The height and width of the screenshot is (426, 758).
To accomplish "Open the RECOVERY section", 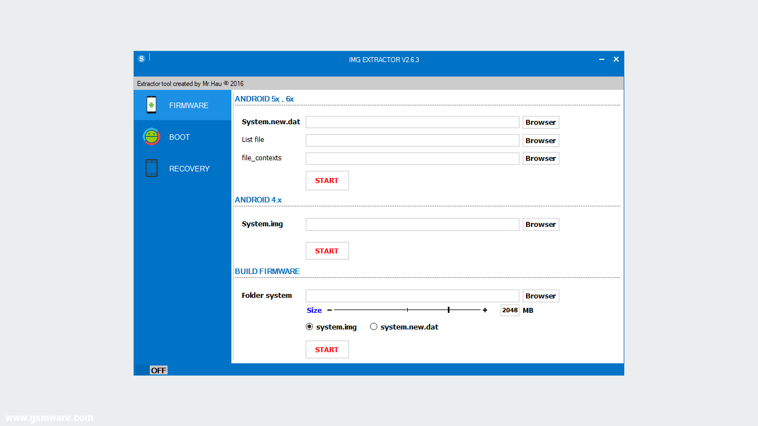I will (189, 168).
